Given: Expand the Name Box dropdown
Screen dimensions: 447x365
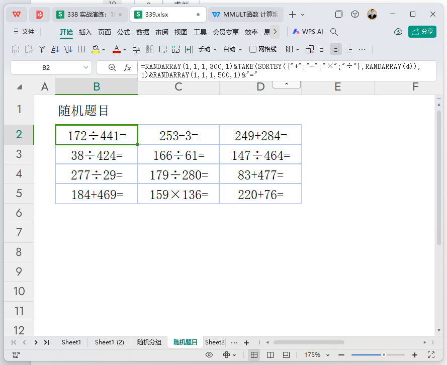Looking at the screenshot, I should pos(86,67).
